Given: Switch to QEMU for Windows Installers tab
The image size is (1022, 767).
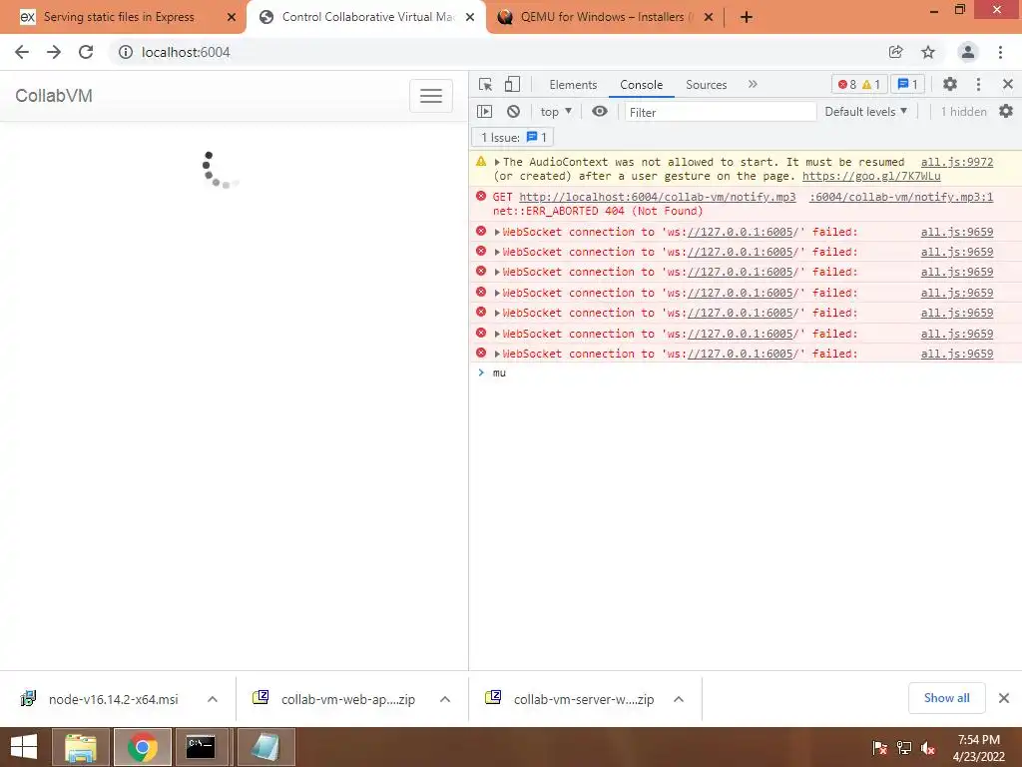Looking at the screenshot, I should point(602,18).
